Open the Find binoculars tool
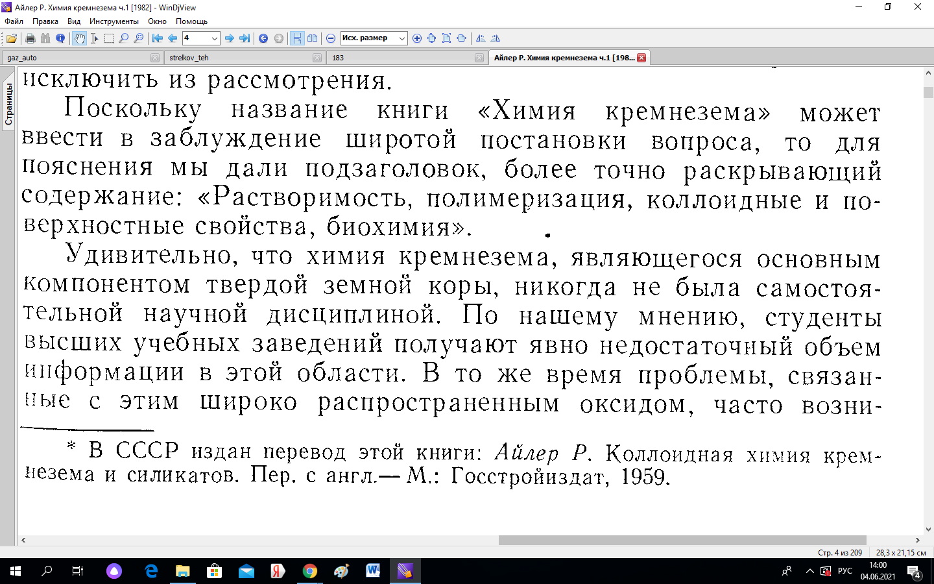The height and width of the screenshot is (584, 934). (45, 38)
